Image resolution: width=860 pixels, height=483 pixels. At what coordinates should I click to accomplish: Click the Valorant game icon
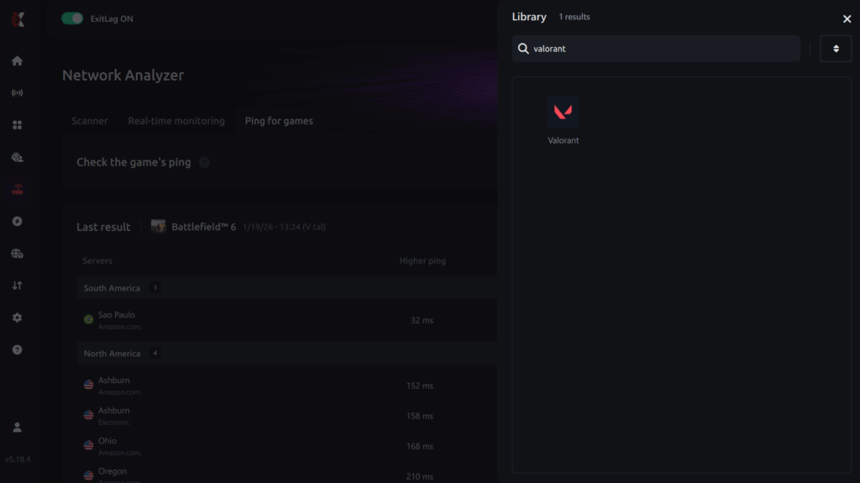click(563, 112)
